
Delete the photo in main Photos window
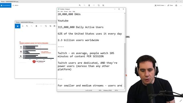(x=89, y=5)
